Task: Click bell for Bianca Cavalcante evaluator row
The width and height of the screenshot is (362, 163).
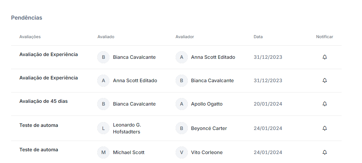Action: [x=325, y=80]
